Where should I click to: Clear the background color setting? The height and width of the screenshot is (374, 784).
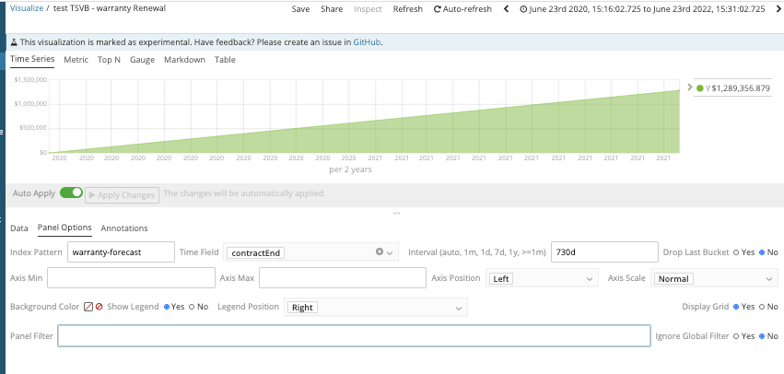pos(99,307)
